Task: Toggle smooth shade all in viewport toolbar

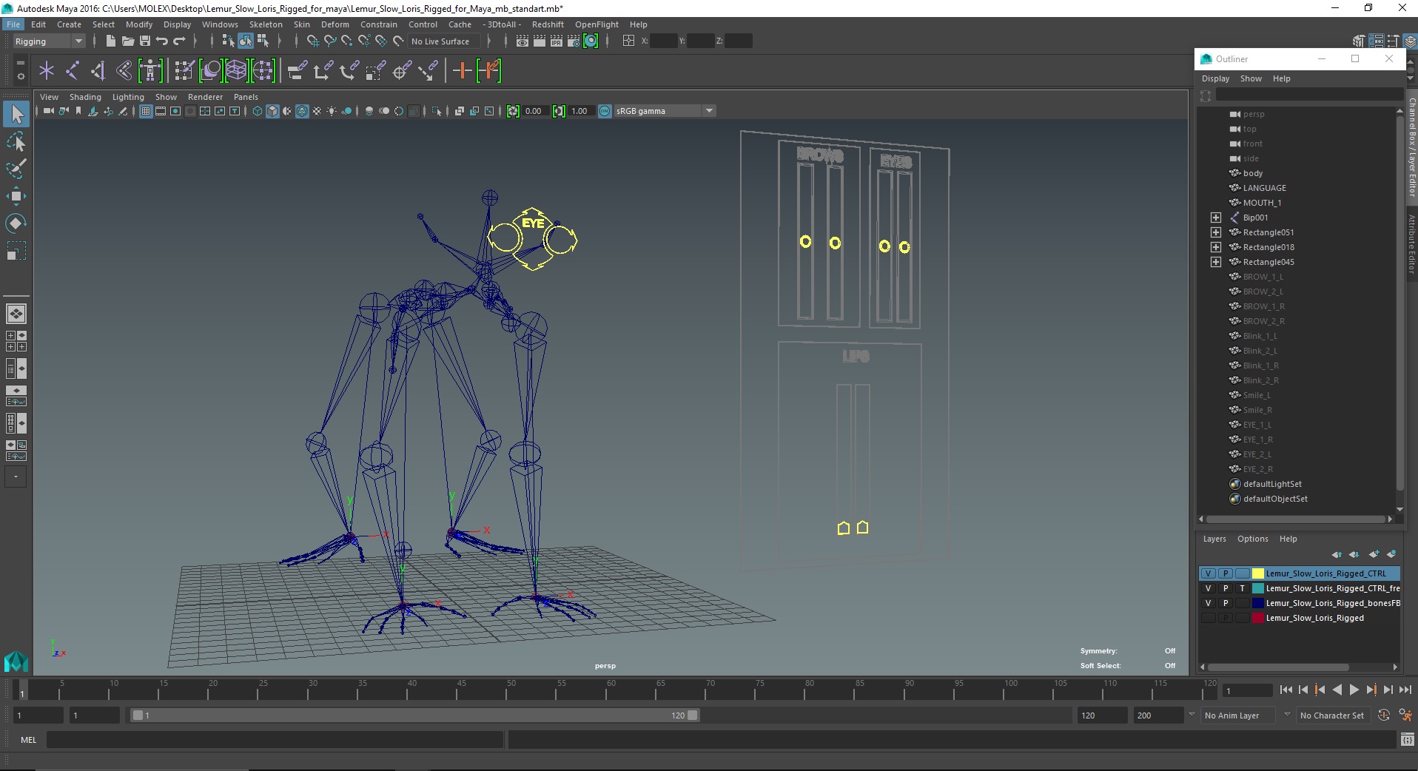Action: coord(272,111)
